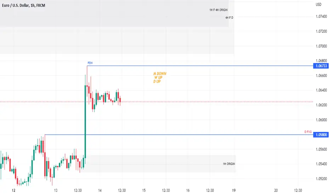Click date 15 on time axis
Screen dimensions: 330x195
tap(144, 190)
